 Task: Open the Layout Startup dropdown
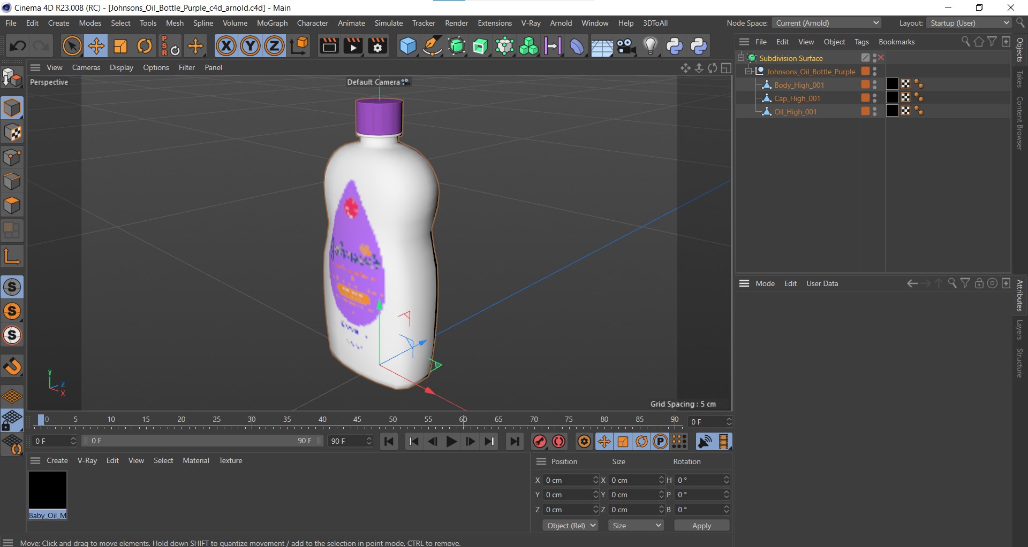(969, 23)
